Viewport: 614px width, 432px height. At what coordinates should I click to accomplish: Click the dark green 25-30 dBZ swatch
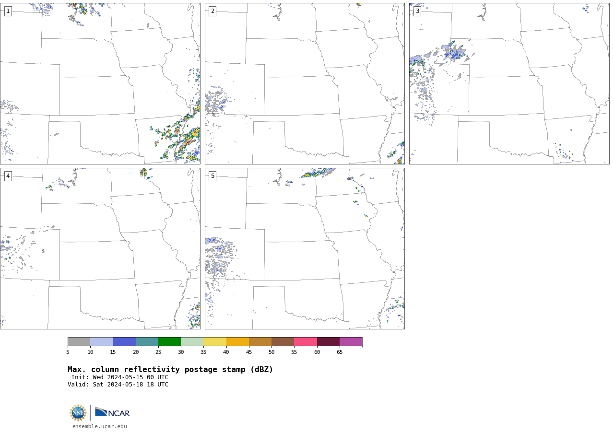[170, 341]
